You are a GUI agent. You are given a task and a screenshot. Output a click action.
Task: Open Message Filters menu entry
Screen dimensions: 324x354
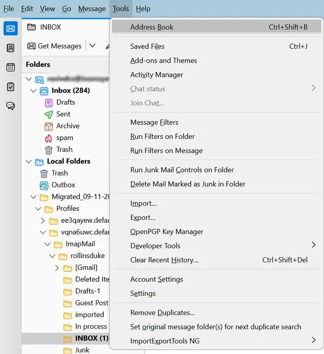point(154,122)
